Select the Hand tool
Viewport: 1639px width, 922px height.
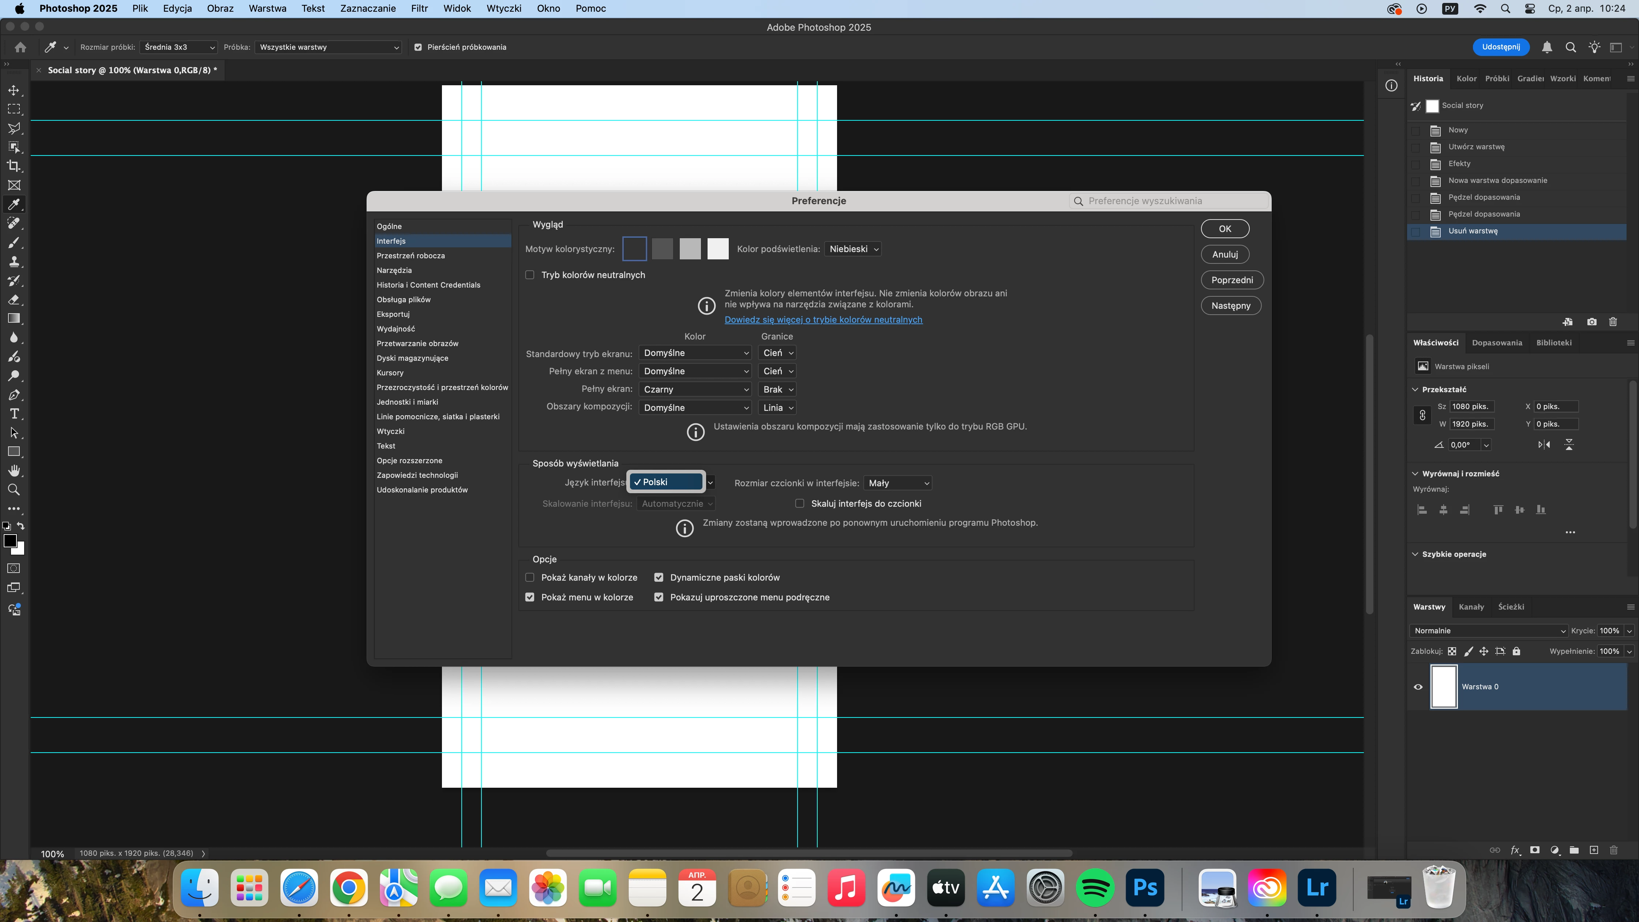[x=14, y=471]
